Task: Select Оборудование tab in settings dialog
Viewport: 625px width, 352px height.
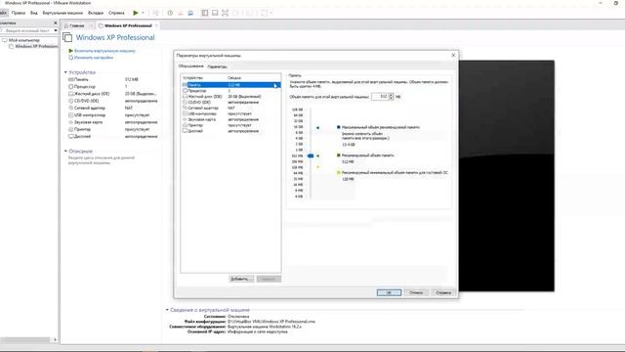Action: point(191,66)
